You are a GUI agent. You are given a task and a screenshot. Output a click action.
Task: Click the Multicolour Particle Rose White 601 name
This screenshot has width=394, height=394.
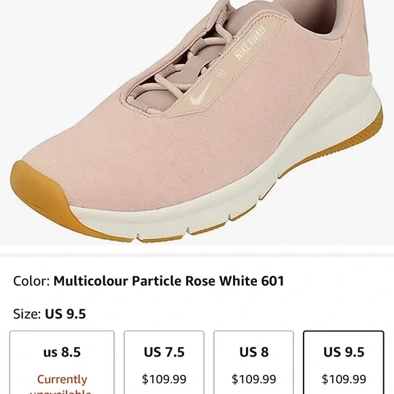(x=168, y=281)
